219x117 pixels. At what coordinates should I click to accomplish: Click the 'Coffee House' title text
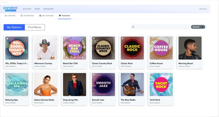click(x=156, y=63)
